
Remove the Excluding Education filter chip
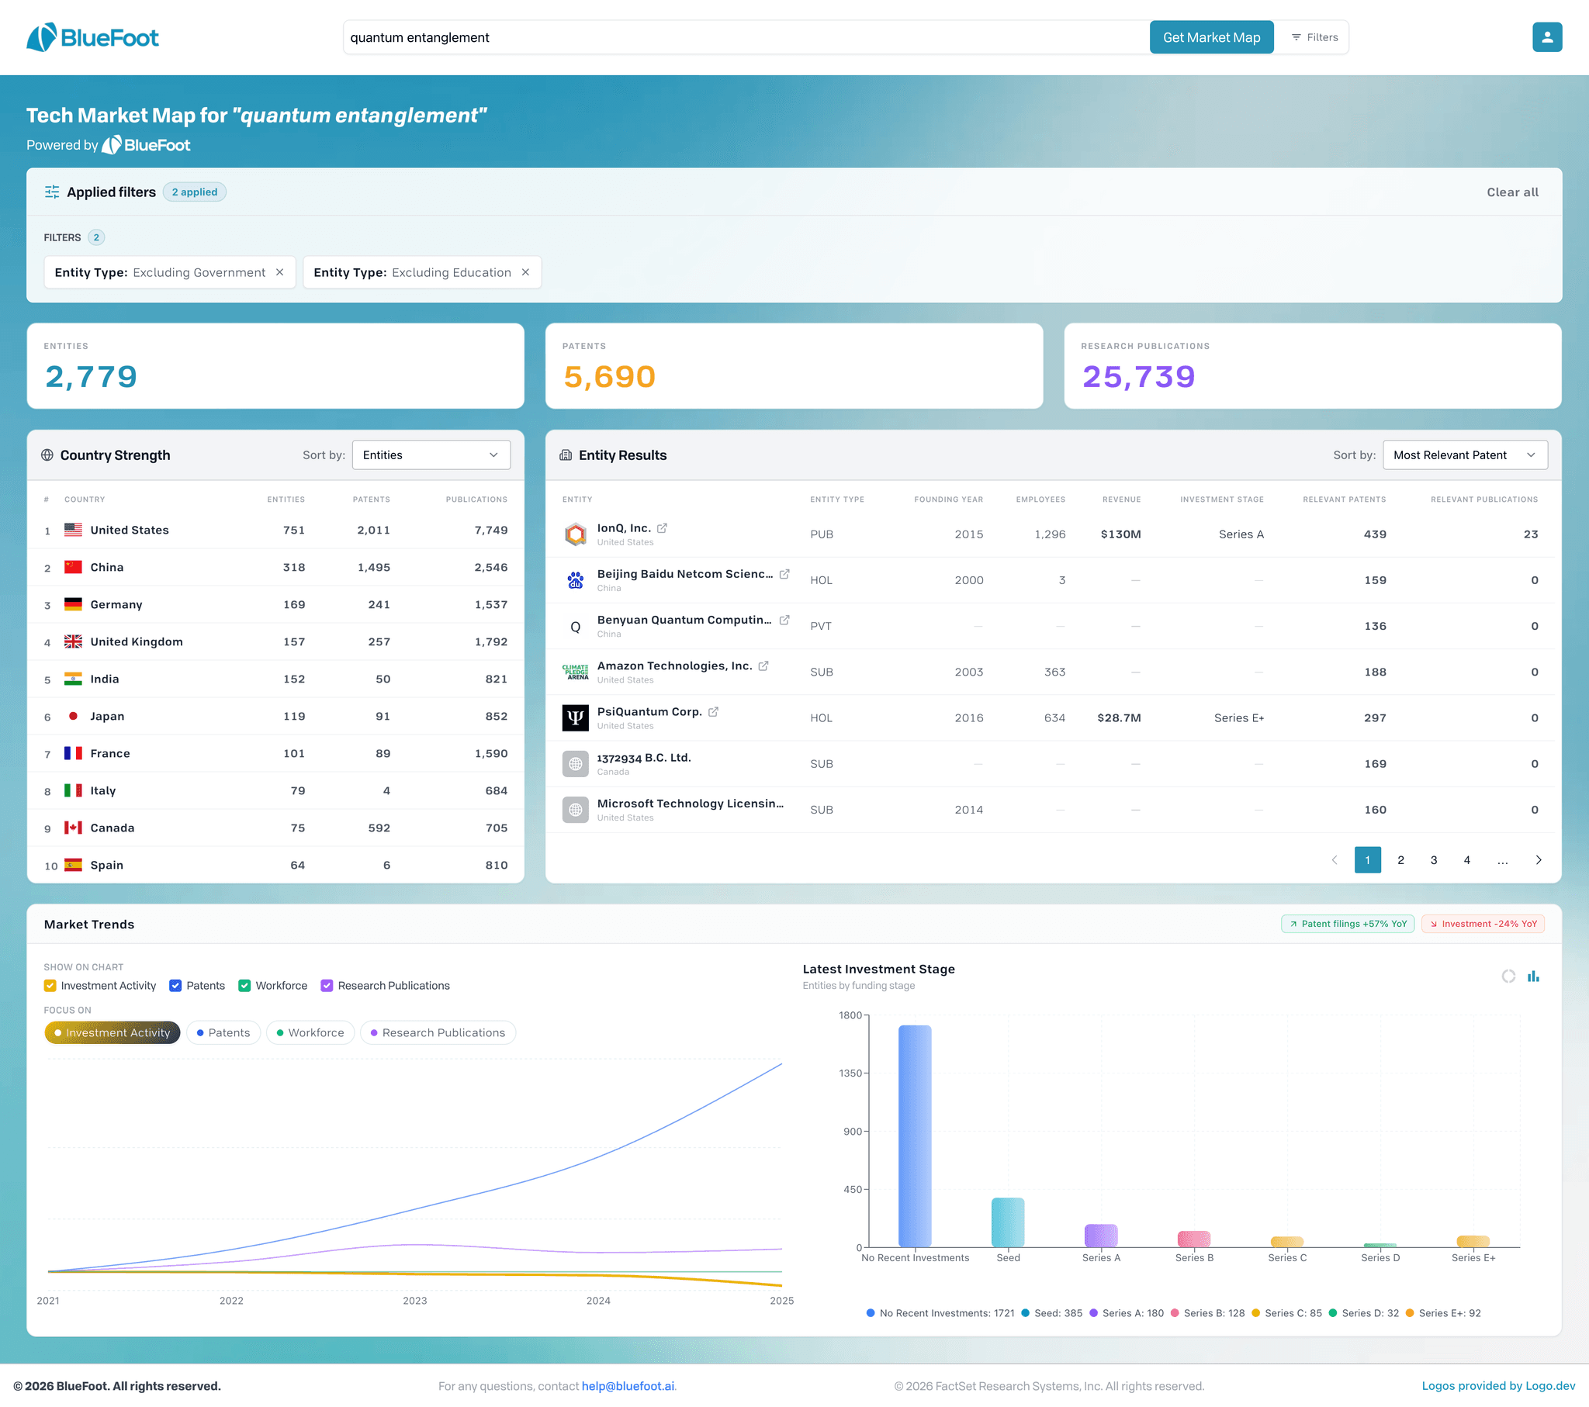coord(525,272)
